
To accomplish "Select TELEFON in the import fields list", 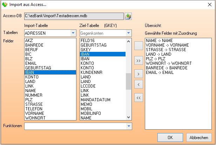I will (x=50, y=109).
